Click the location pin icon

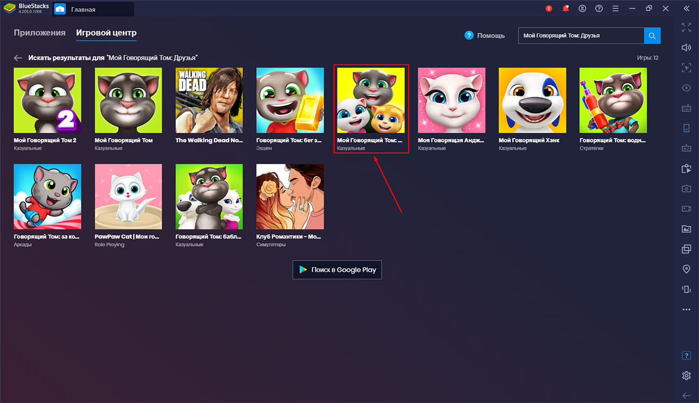686,269
